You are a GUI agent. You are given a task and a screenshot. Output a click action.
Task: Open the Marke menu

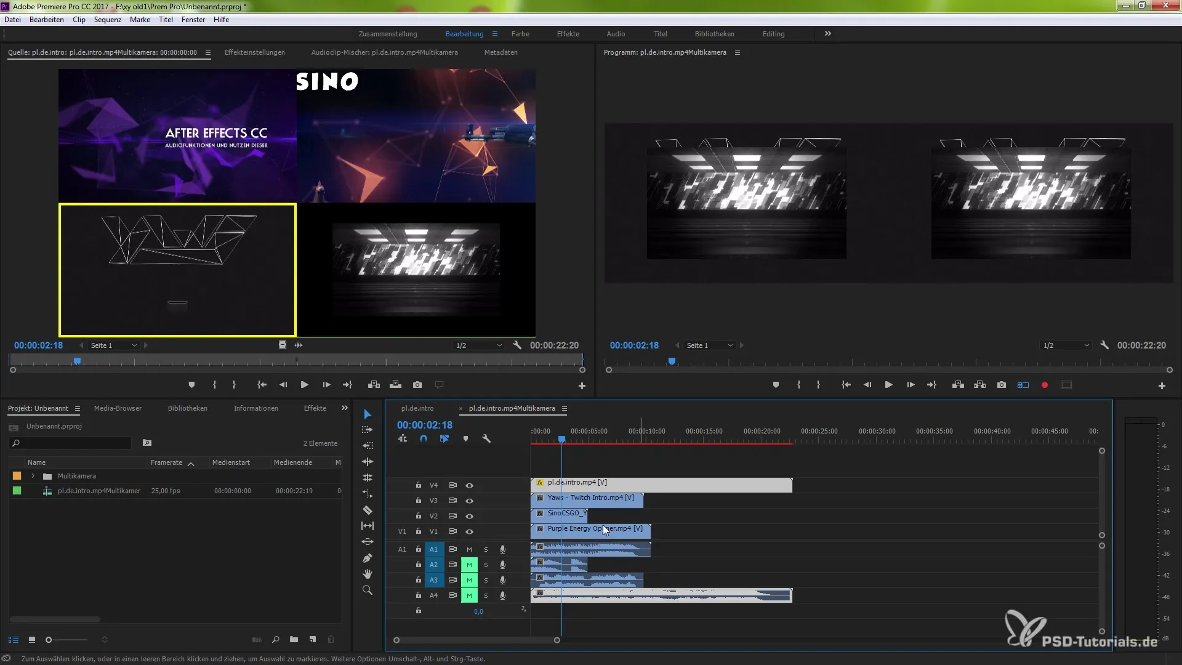140,20
